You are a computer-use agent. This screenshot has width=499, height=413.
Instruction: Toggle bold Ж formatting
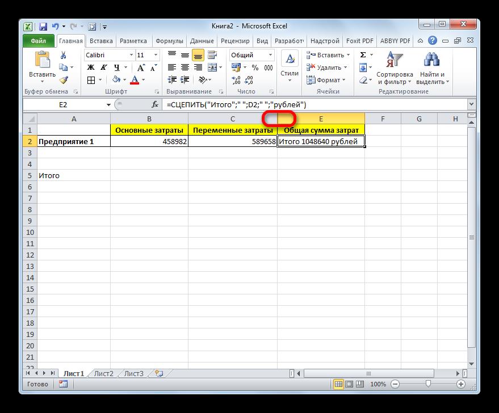click(91, 68)
